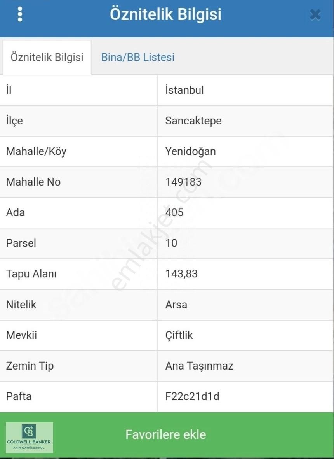The width and height of the screenshot is (334, 459).
Task: Click the Nitelik value Arsa
Action: pyautogui.click(x=176, y=305)
